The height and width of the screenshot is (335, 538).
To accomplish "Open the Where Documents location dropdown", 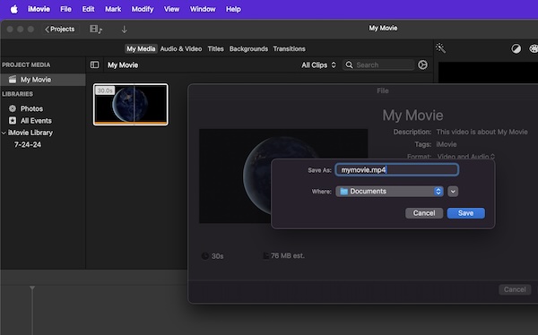I will click(x=390, y=192).
